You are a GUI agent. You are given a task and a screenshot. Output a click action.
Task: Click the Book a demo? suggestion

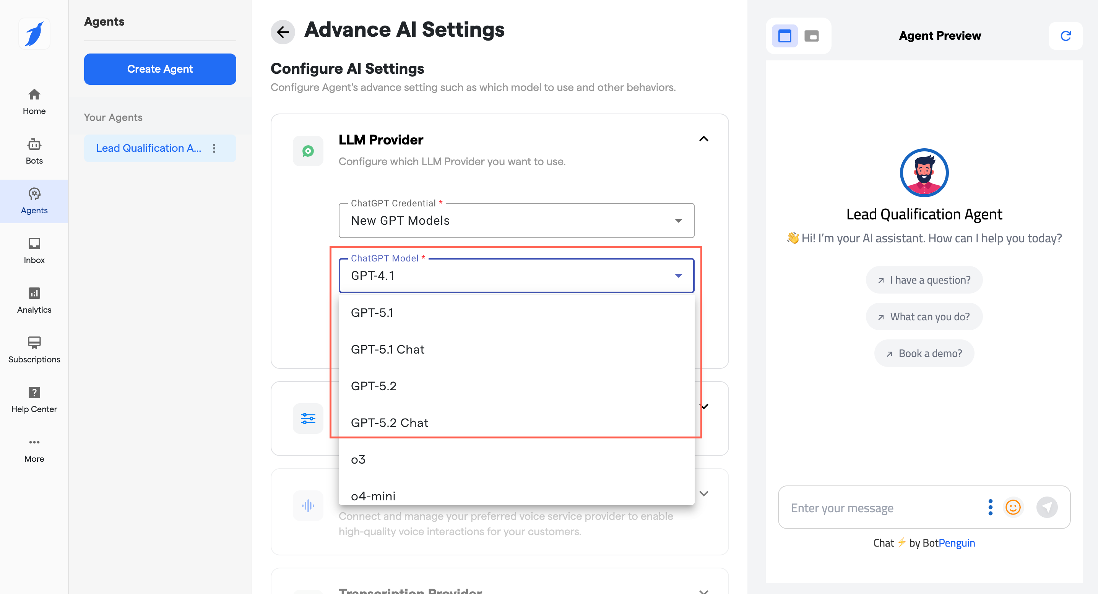924,353
